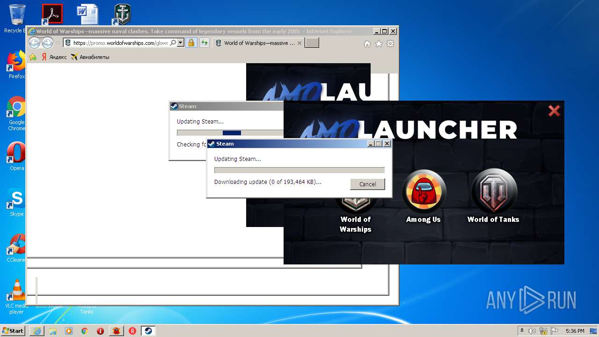Open Yandex from the taskbar

[132, 331]
